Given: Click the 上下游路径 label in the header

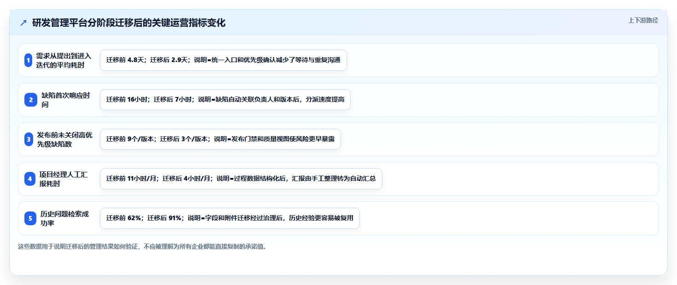Looking at the screenshot, I should [x=643, y=20].
